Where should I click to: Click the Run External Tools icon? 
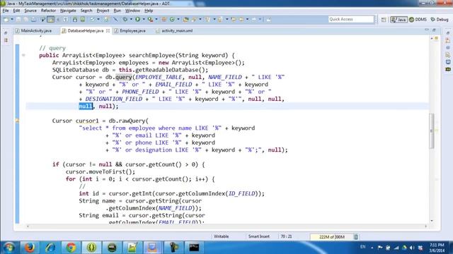150,19
